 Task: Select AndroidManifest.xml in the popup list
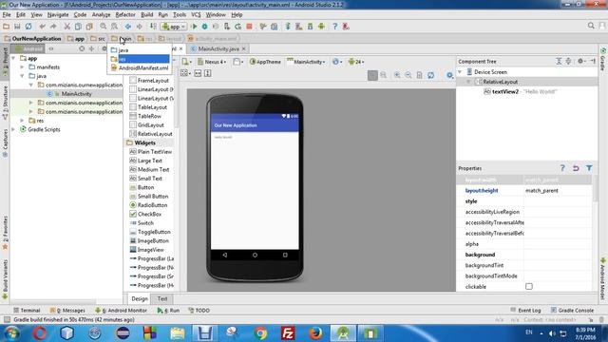click(140, 67)
